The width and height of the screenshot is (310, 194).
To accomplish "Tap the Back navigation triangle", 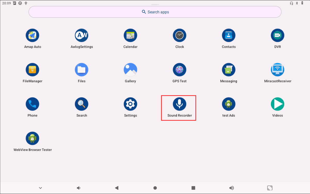I will coord(117,188).
